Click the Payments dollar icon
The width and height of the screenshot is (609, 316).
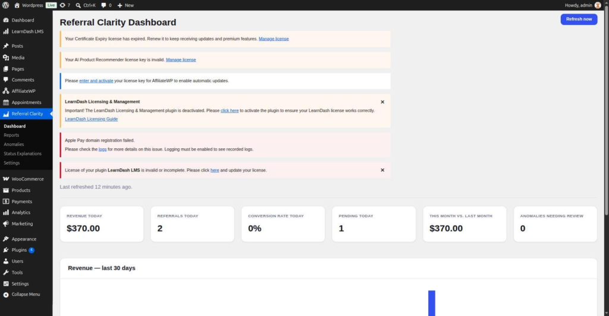coord(6,201)
